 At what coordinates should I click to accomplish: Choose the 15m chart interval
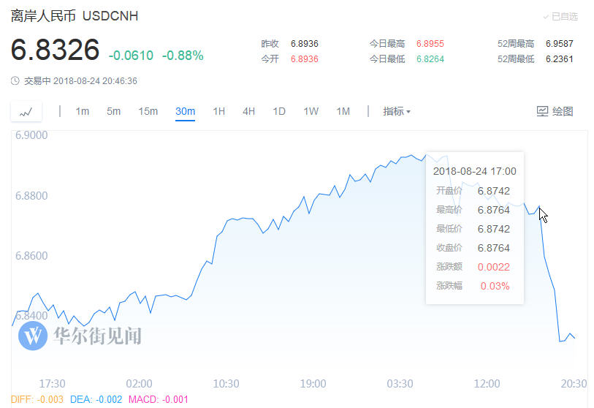148,112
